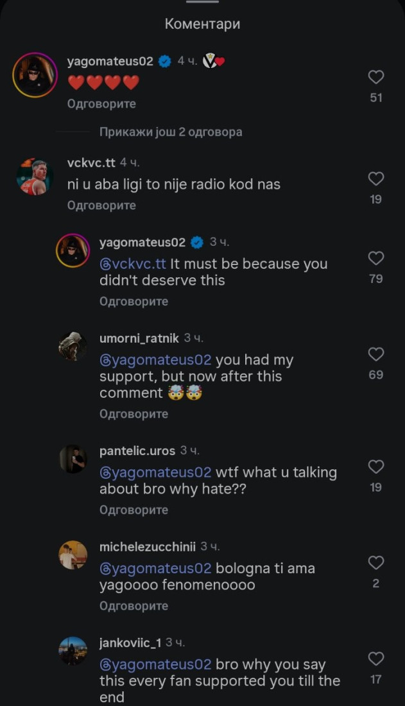Tap the drag handle above Коментари
The width and height of the screenshot is (405, 706).
tap(202, 2)
